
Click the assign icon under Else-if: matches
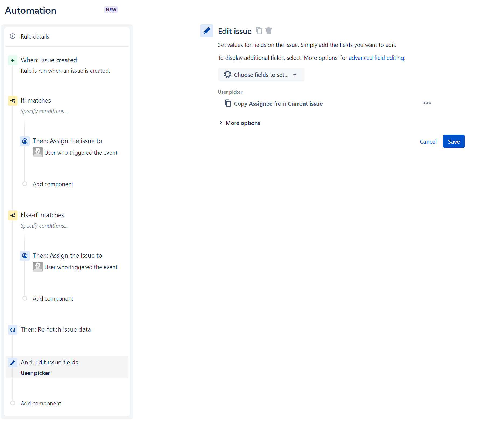[x=25, y=256]
